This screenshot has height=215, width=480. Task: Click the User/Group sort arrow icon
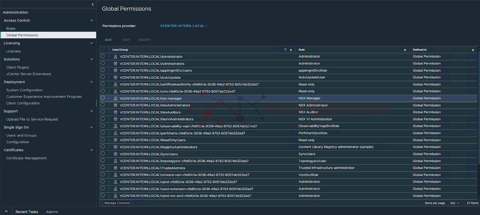pyautogui.click(x=285, y=50)
